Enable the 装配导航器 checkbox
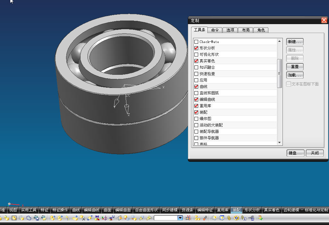 pyautogui.click(x=196, y=132)
